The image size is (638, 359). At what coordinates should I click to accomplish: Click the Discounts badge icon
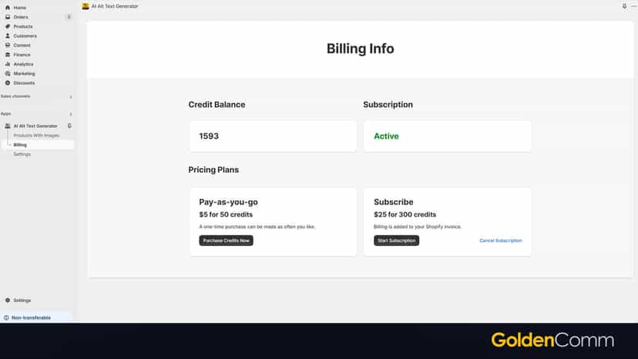[x=8, y=82]
